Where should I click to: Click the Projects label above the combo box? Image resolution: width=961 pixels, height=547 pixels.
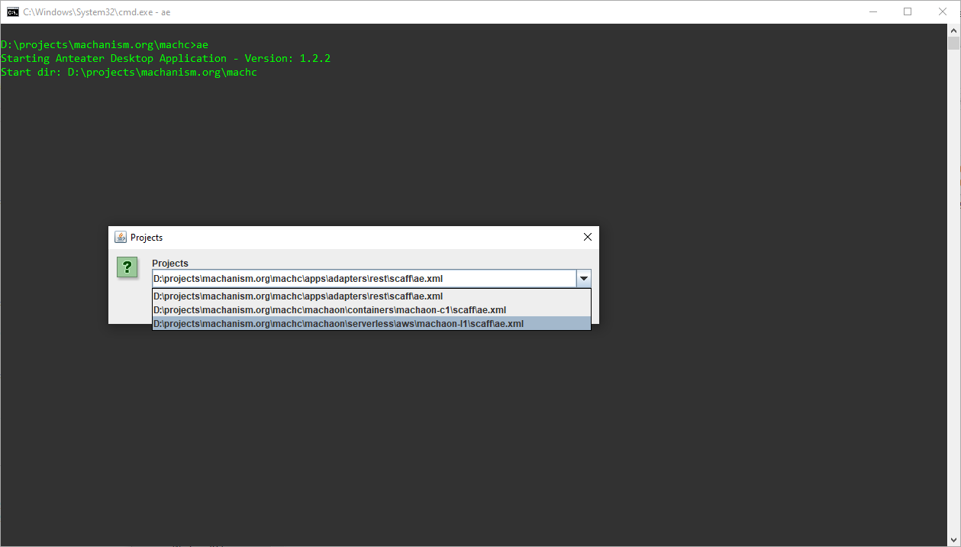[x=170, y=264]
